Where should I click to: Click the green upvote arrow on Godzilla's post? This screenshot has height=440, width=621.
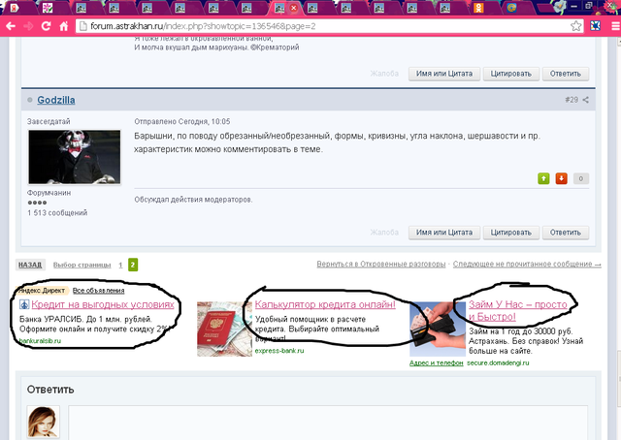543,178
